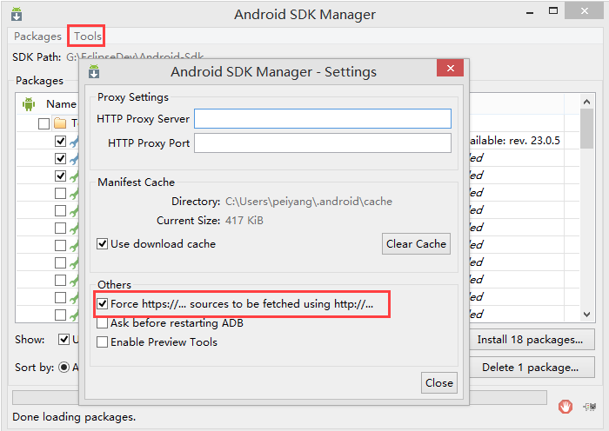
Task: Minimize the Android SDK Manager window
Action: [x=530, y=12]
